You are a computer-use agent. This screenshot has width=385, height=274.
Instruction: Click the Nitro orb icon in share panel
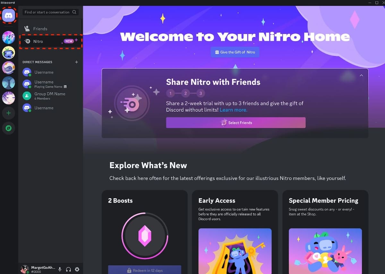(132, 103)
